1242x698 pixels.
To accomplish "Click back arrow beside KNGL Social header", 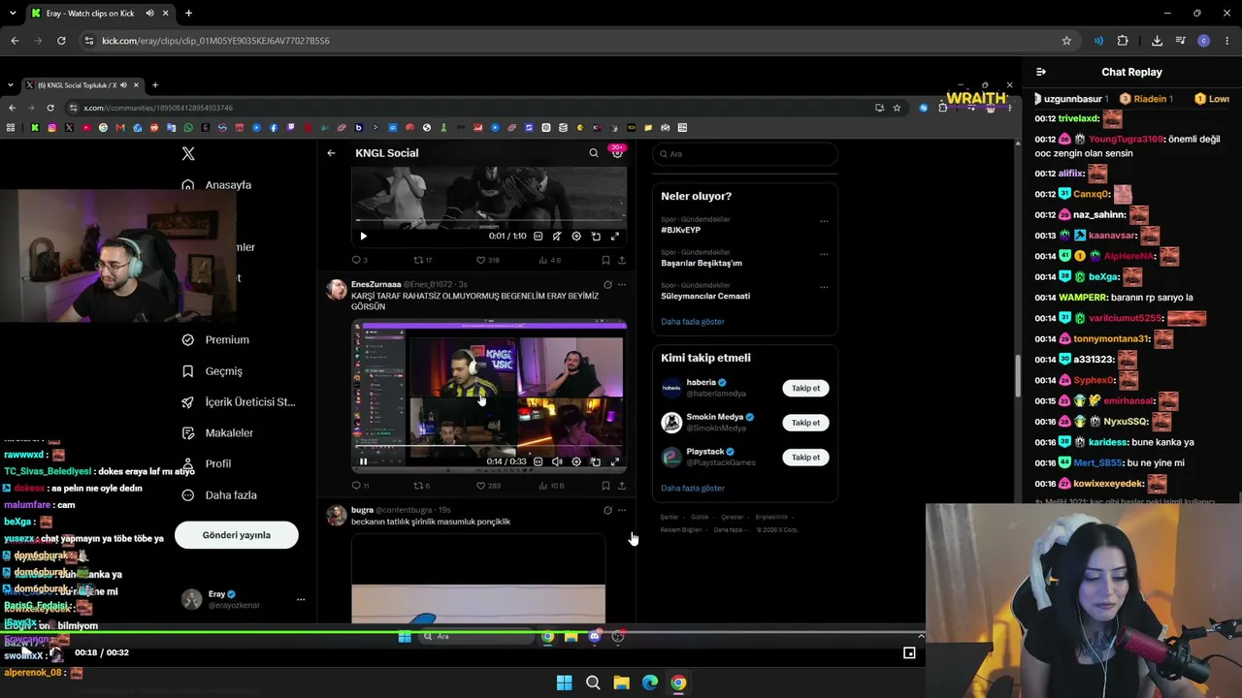I will [331, 153].
